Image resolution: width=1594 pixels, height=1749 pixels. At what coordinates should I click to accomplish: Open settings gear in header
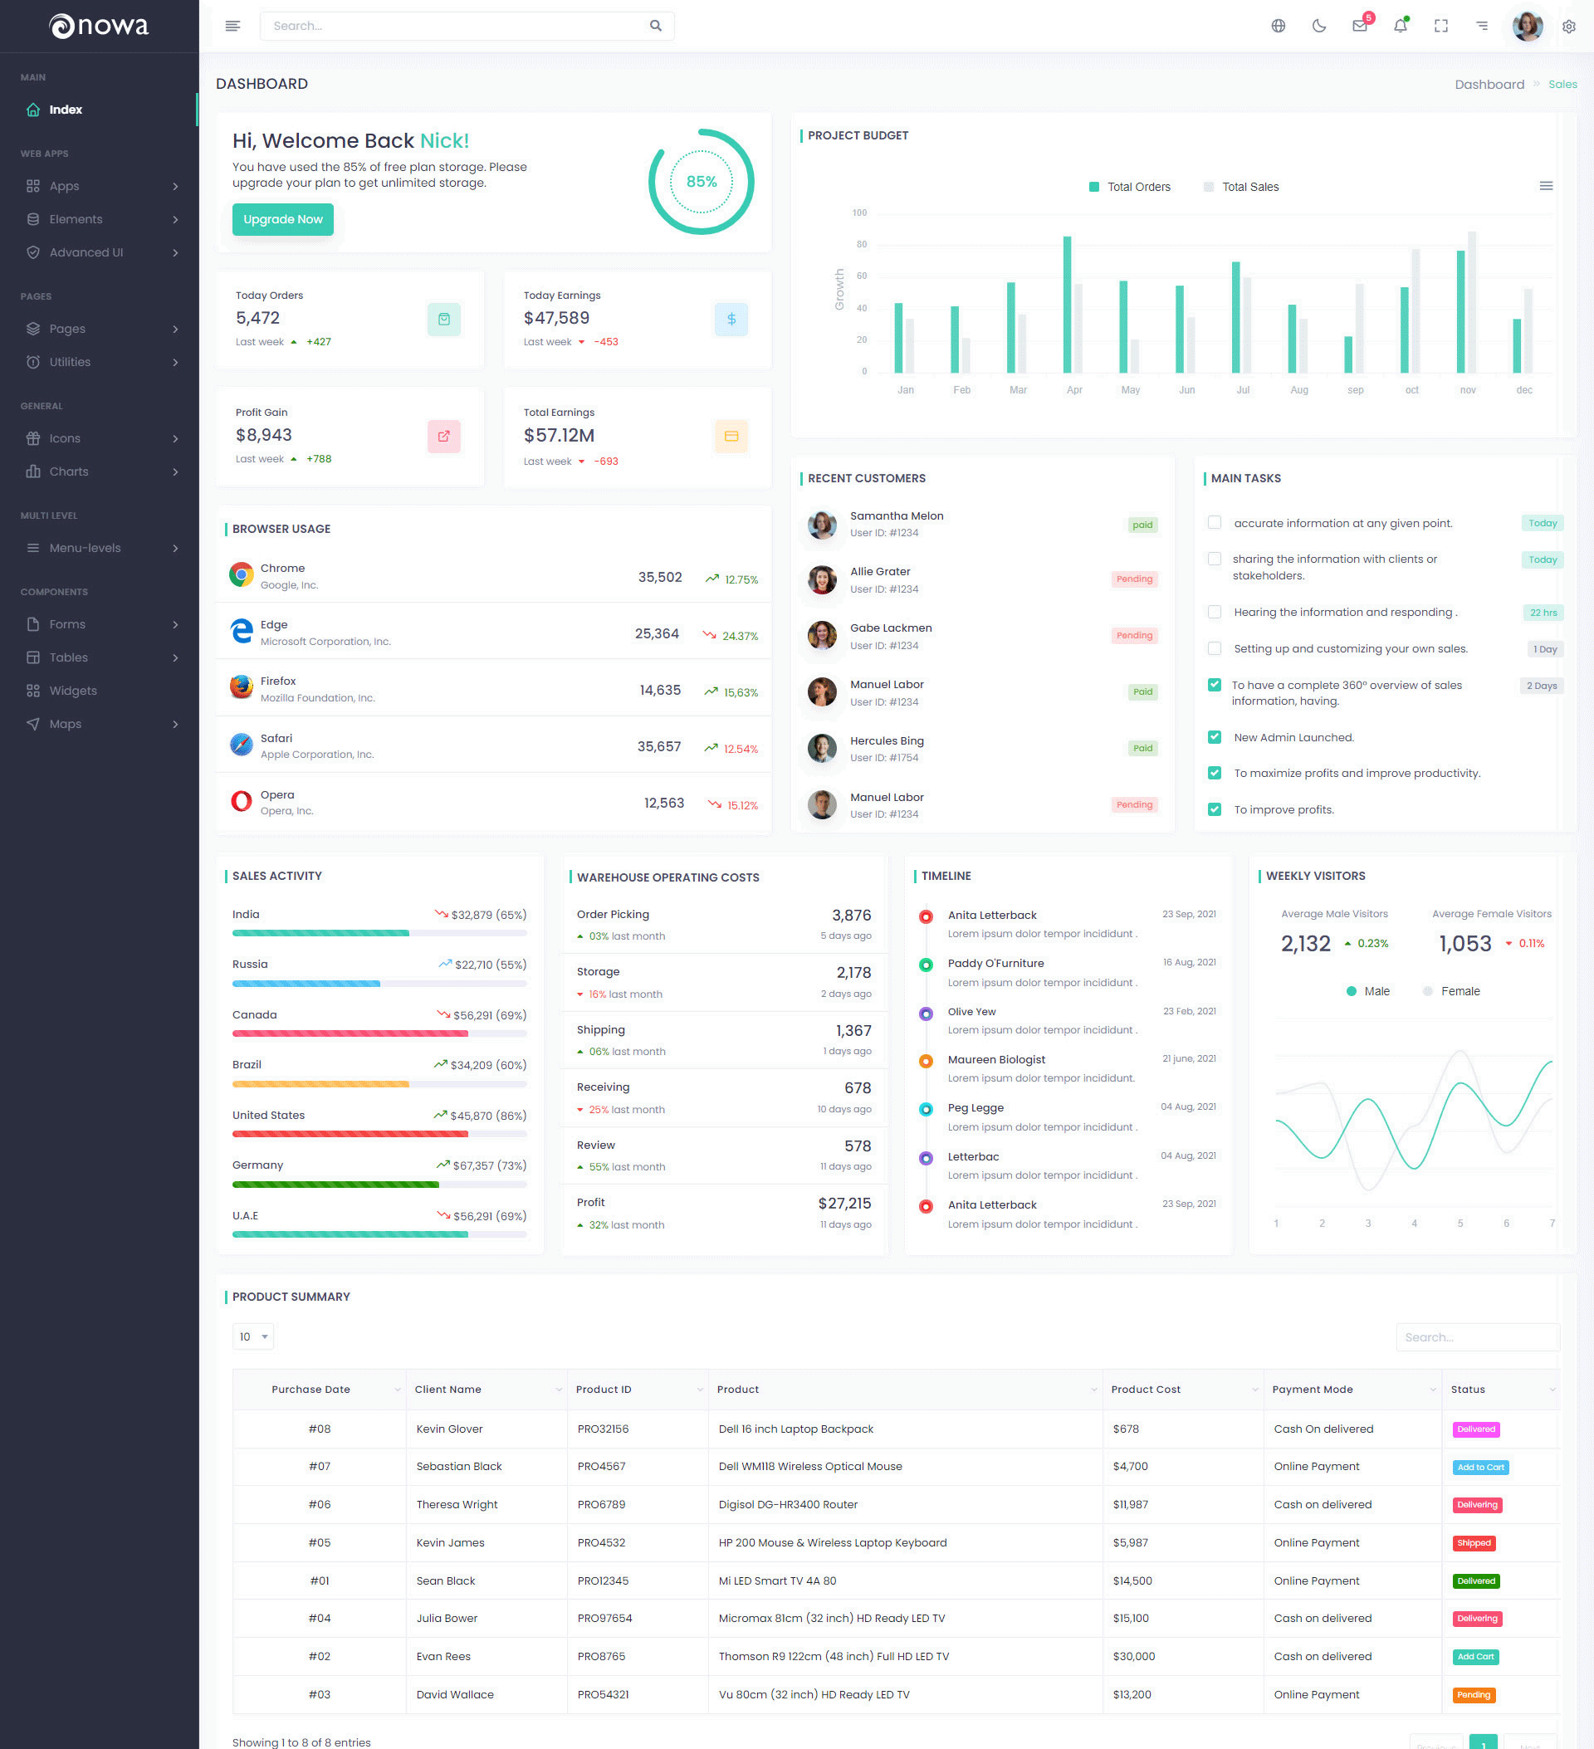click(x=1569, y=26)
